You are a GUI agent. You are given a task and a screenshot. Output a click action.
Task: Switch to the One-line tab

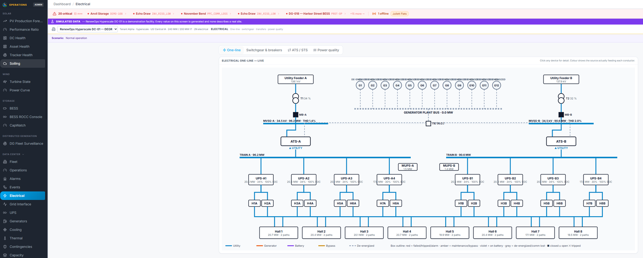(x=232, y=50)
